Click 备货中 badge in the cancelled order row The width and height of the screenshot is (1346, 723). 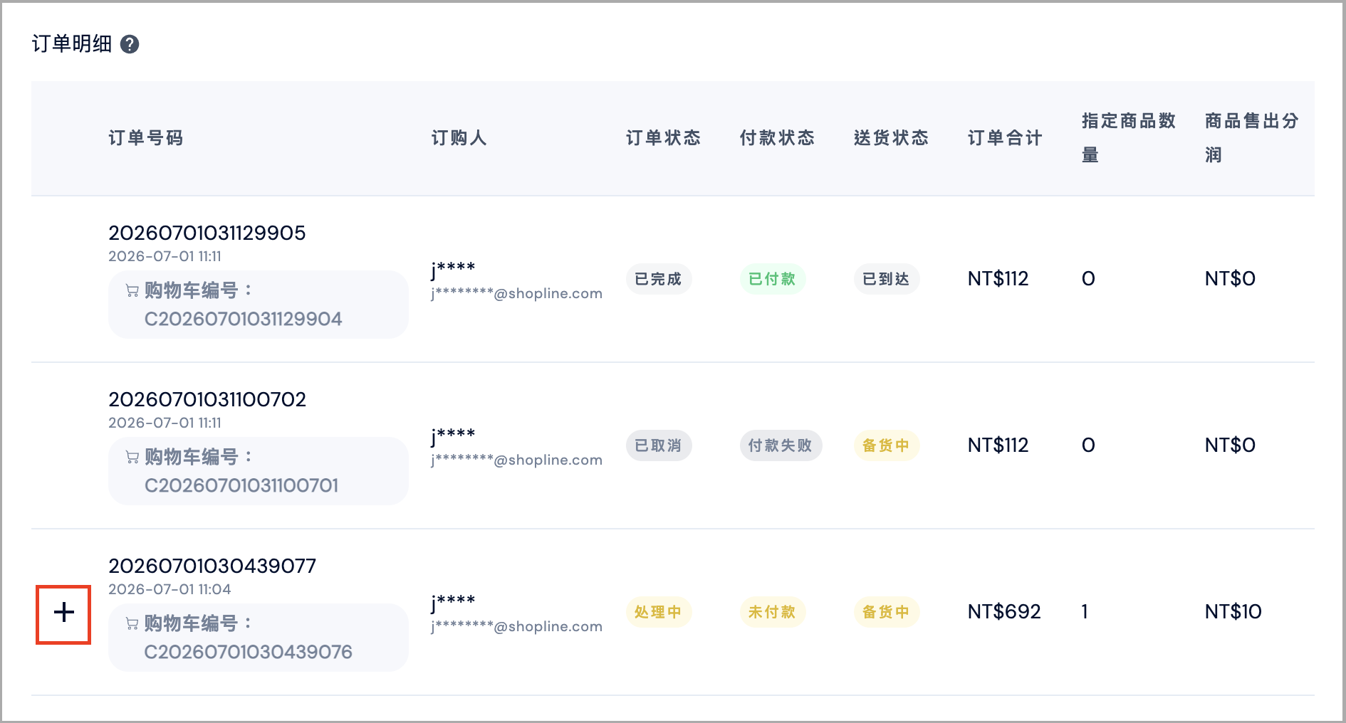pyautogui.click(x=887, y=445)
